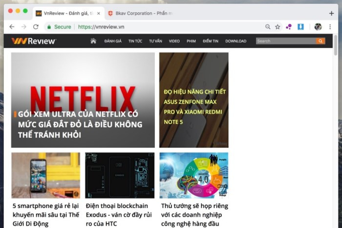Reload the current page

point(36,27)
